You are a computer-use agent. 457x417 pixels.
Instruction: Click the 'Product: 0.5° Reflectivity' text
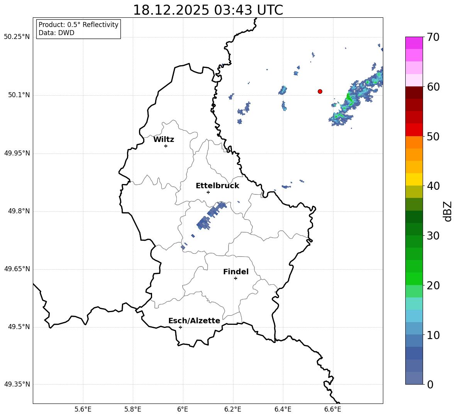point(78,25)
